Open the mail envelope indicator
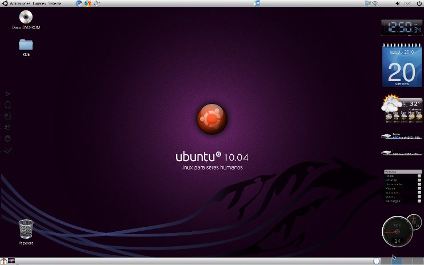 tap(407, 3)
